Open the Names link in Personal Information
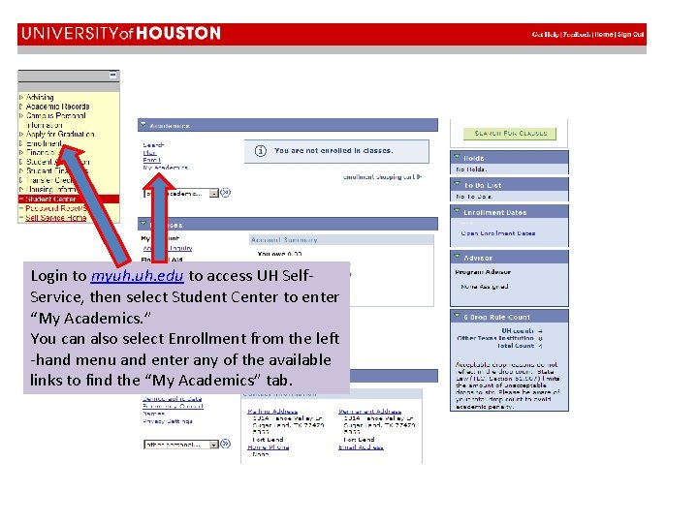698x523 pixels. 153,414
